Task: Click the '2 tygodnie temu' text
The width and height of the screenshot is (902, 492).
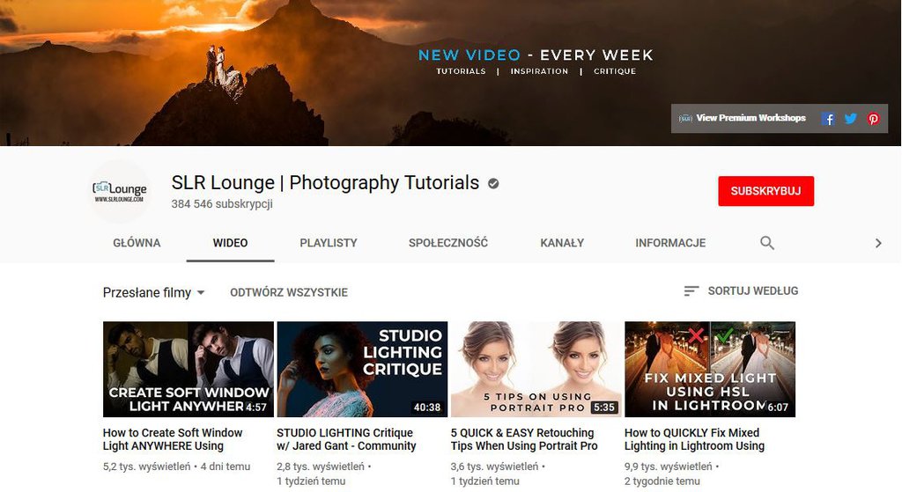Action: point(662,481)
